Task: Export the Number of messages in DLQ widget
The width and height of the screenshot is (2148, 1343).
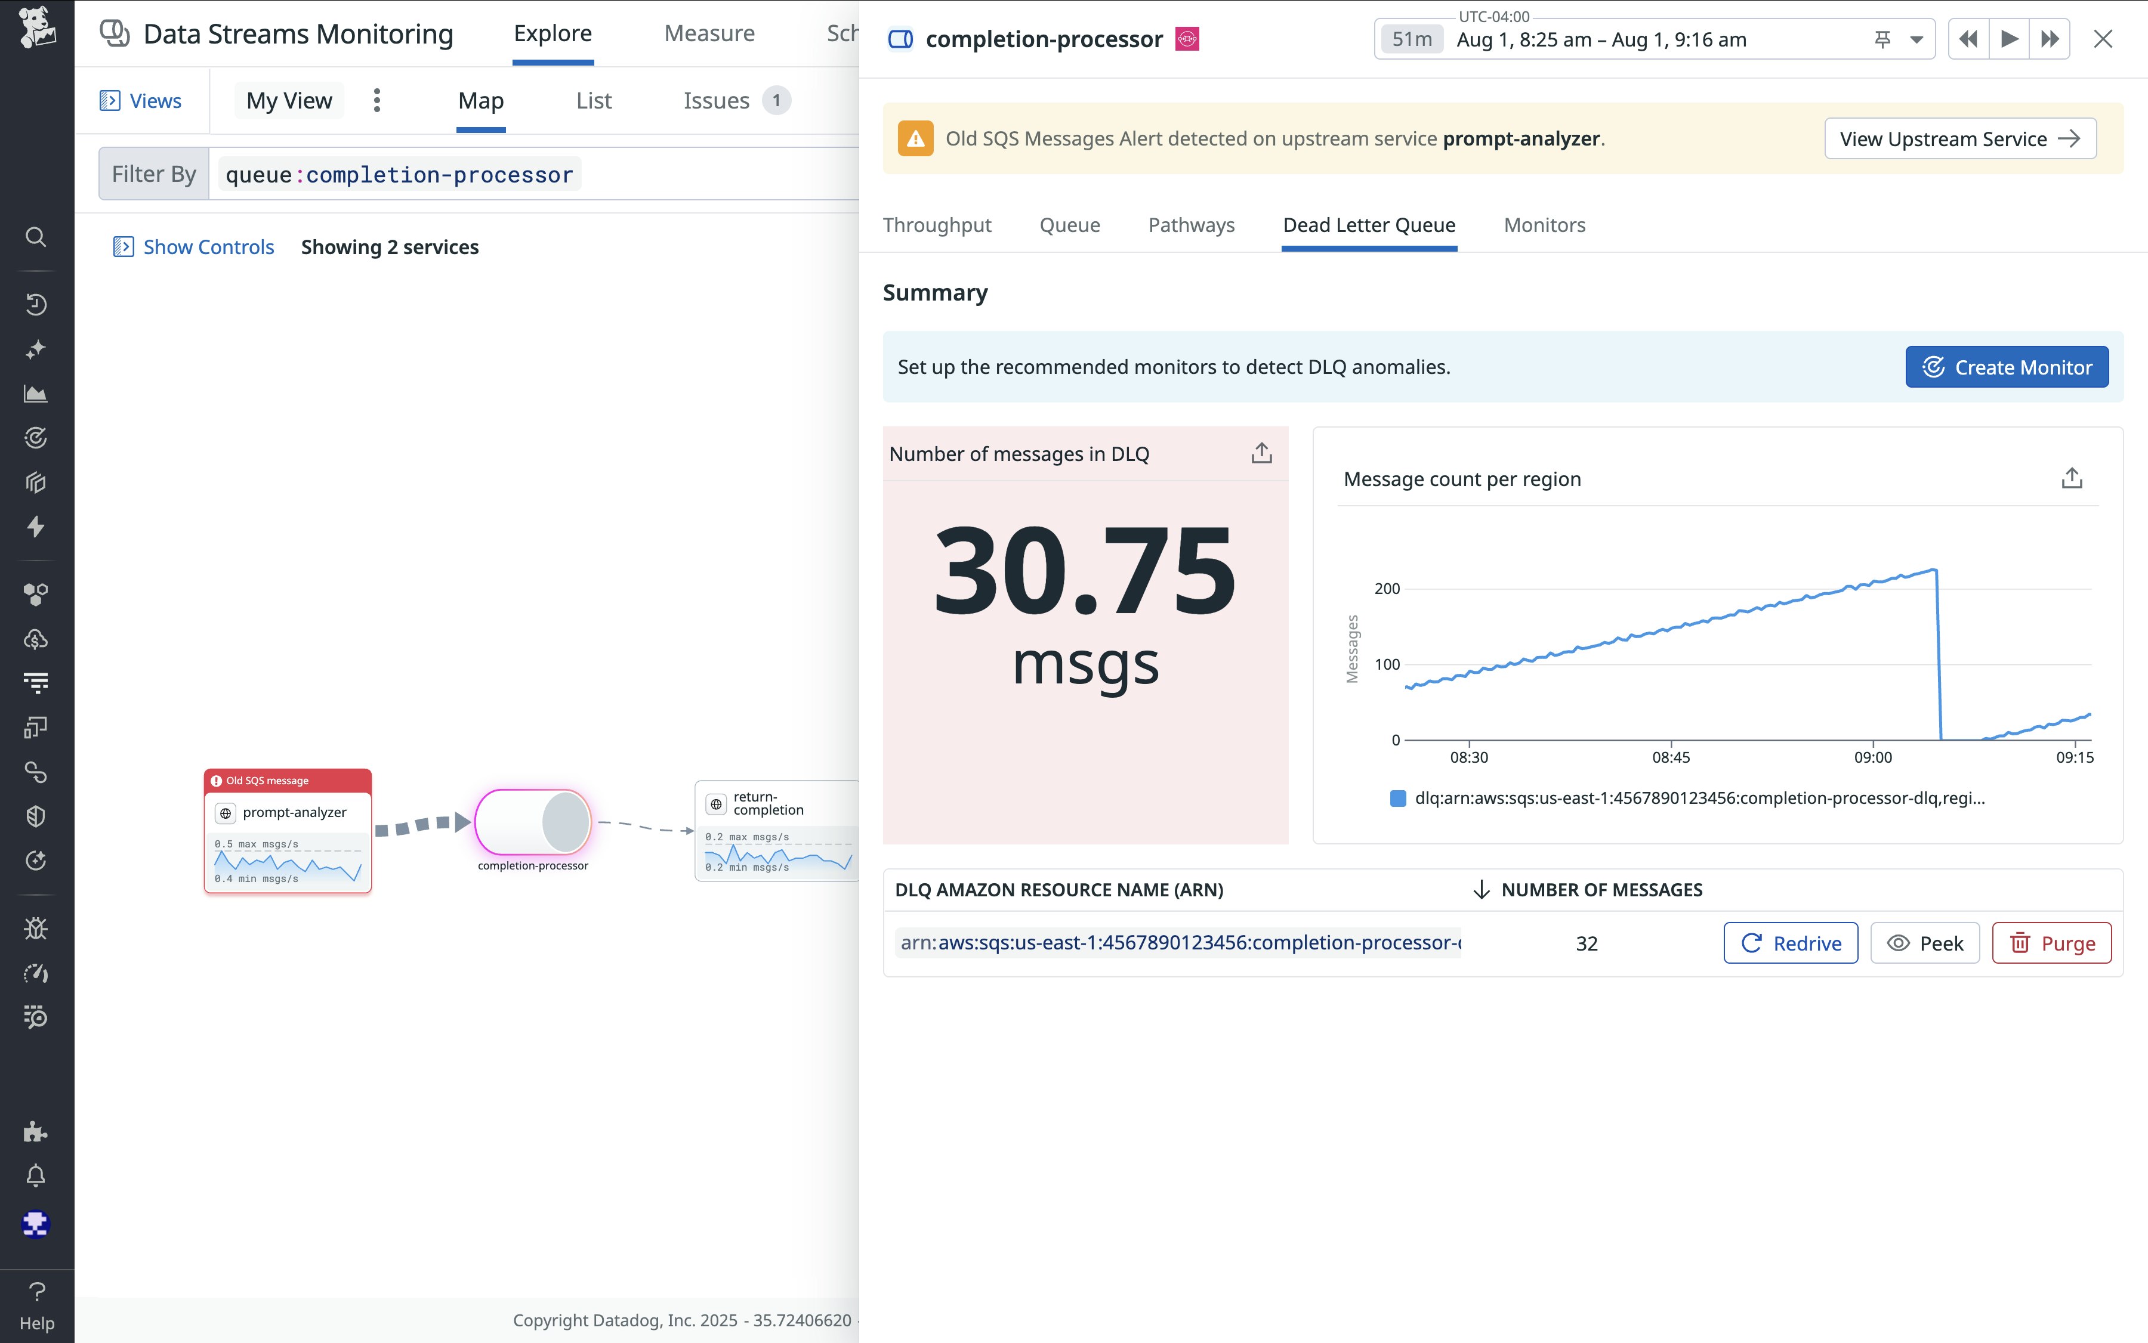Action: coord(1261,454)
